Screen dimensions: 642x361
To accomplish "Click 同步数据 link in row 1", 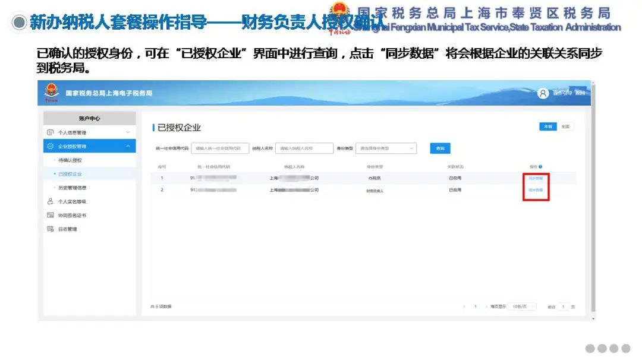I will point(536,178).
